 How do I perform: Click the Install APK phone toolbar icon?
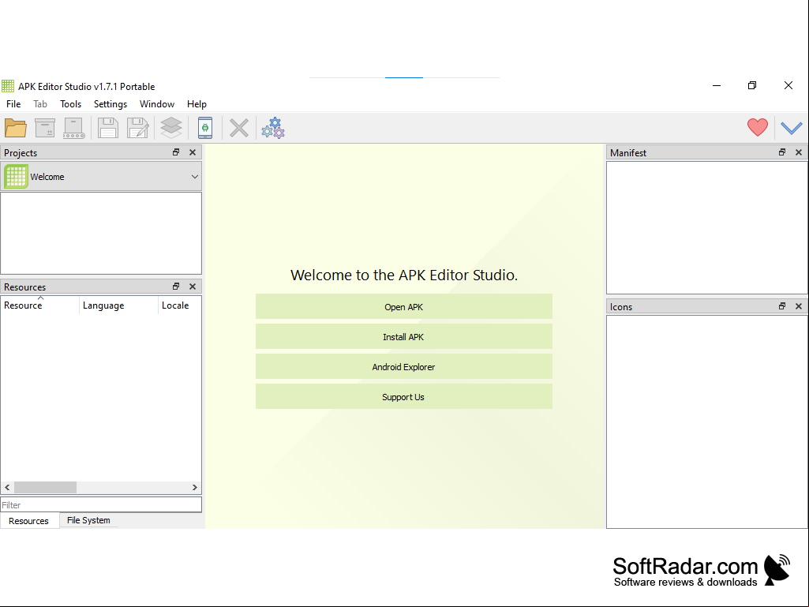point(205,128)
